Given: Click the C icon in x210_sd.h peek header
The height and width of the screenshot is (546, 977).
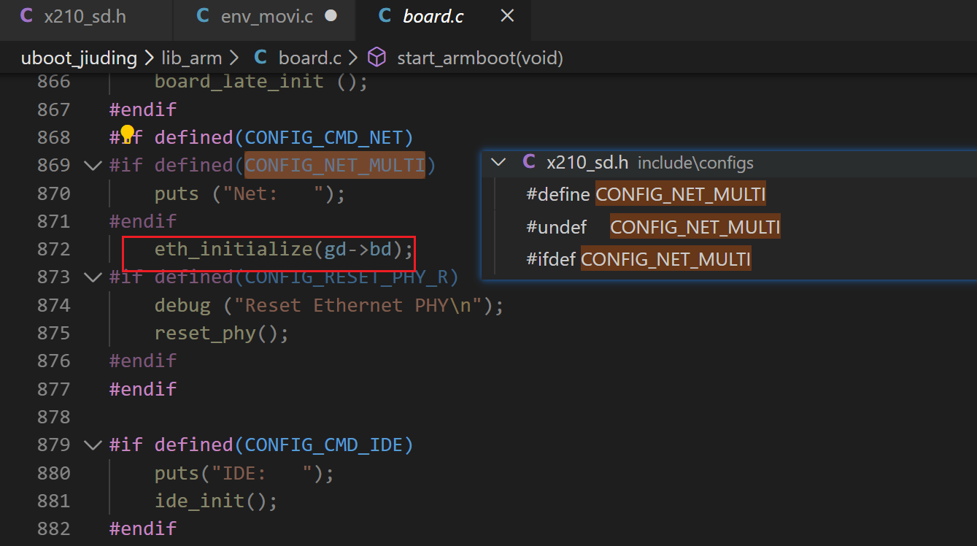Looking at the screenshot, I should (529, 162).
